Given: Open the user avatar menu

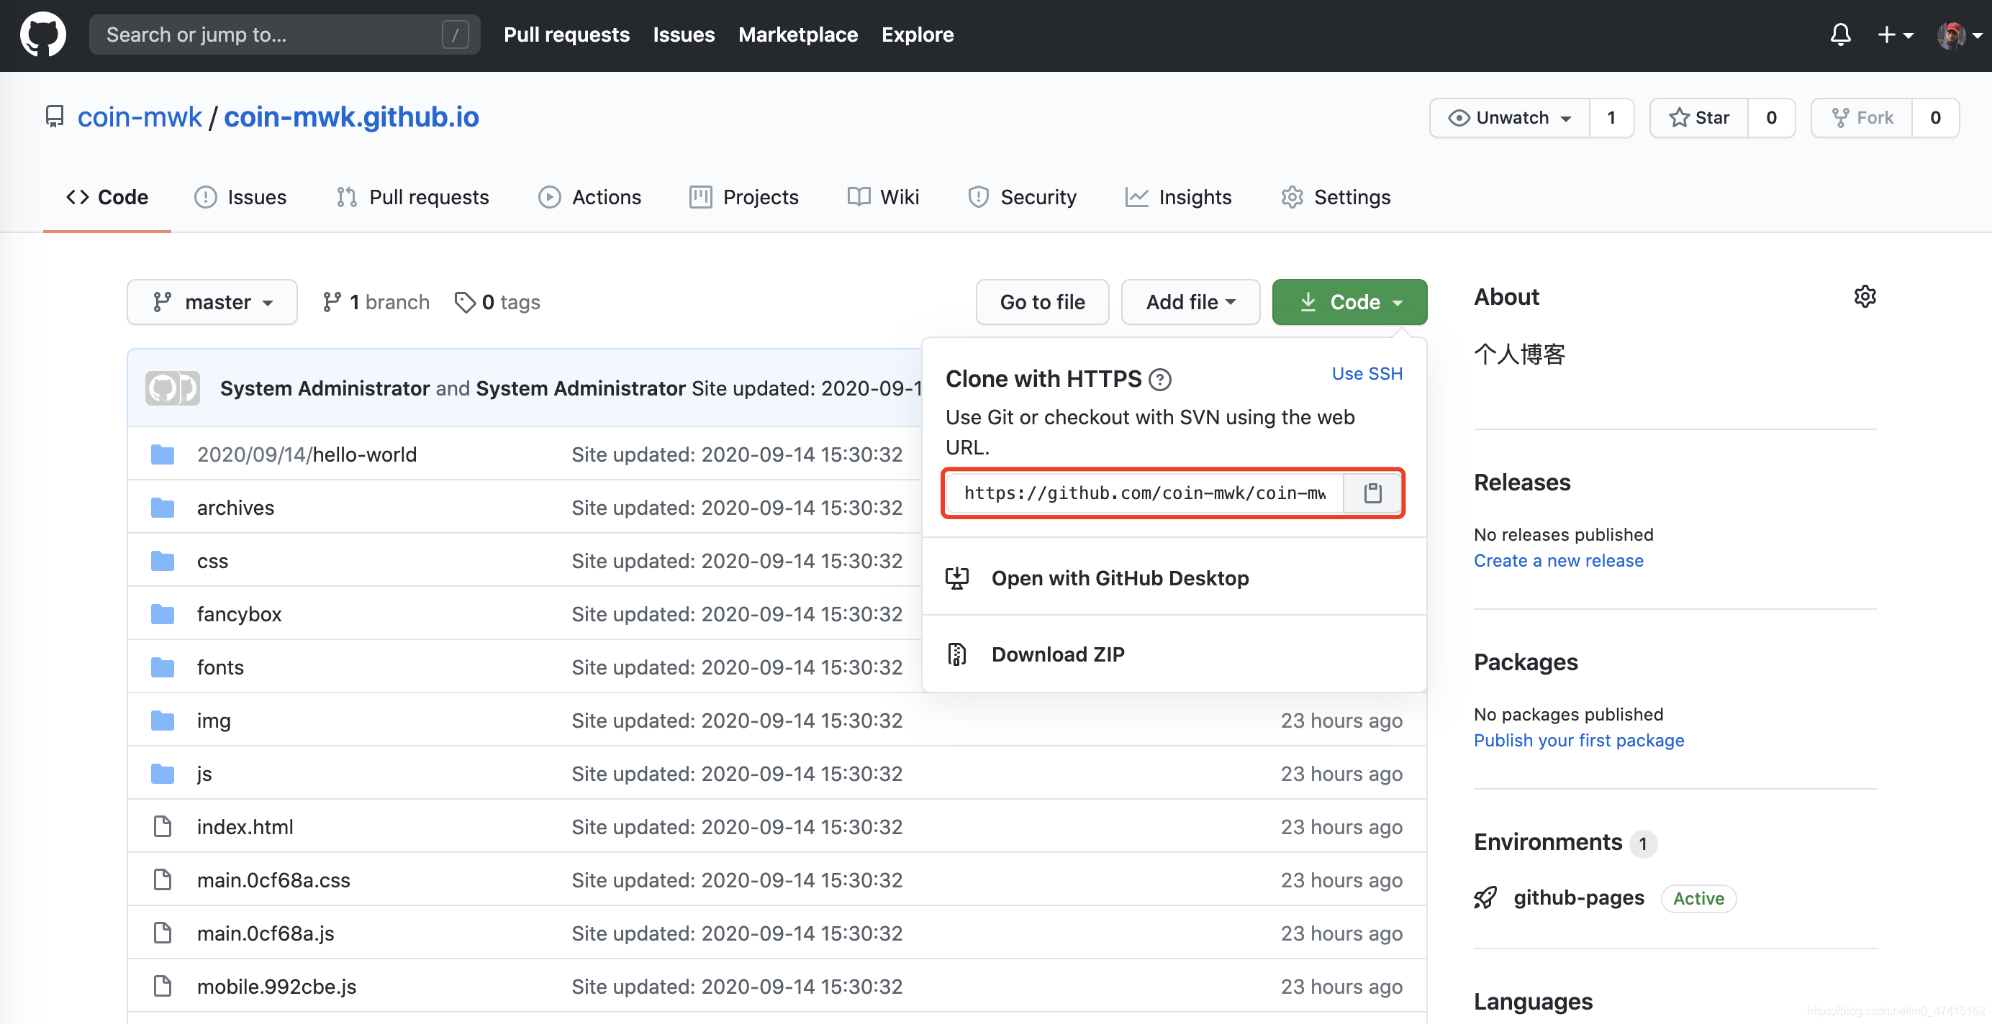Looking at the screenshot, I should point(1959,35).
